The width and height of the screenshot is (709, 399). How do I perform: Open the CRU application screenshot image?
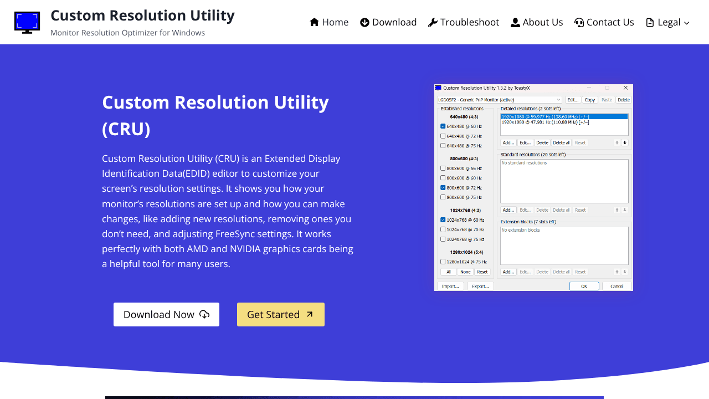[x=533, y=187]
